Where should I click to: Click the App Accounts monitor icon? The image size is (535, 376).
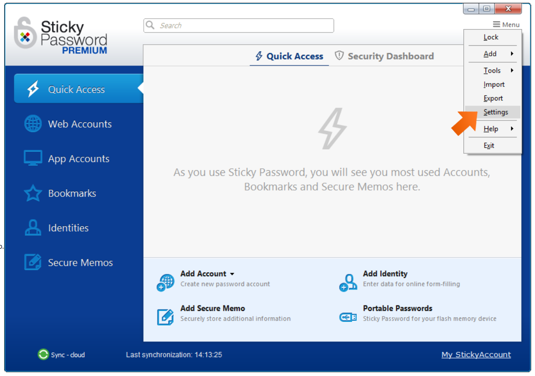33,158
